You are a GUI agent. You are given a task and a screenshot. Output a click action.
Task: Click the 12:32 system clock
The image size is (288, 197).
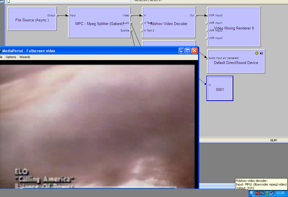click(280, 193)
